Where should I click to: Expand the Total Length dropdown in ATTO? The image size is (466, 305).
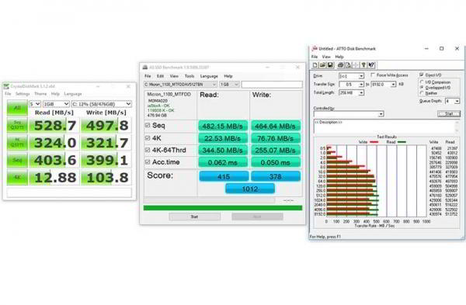352,92
